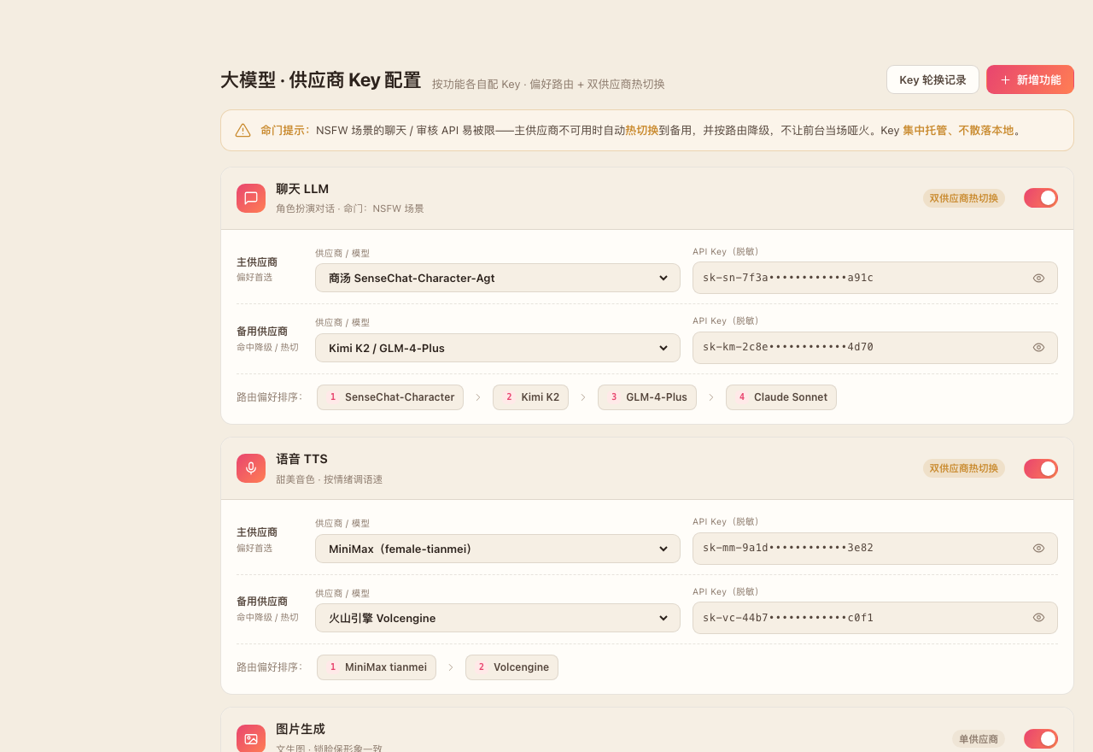Click the 集中托管、不散落本地 text in the banner
This screenshot has height=752, width=1093.
[958, 130]
